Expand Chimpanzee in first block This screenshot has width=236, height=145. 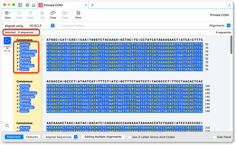(x=18, y=52)
